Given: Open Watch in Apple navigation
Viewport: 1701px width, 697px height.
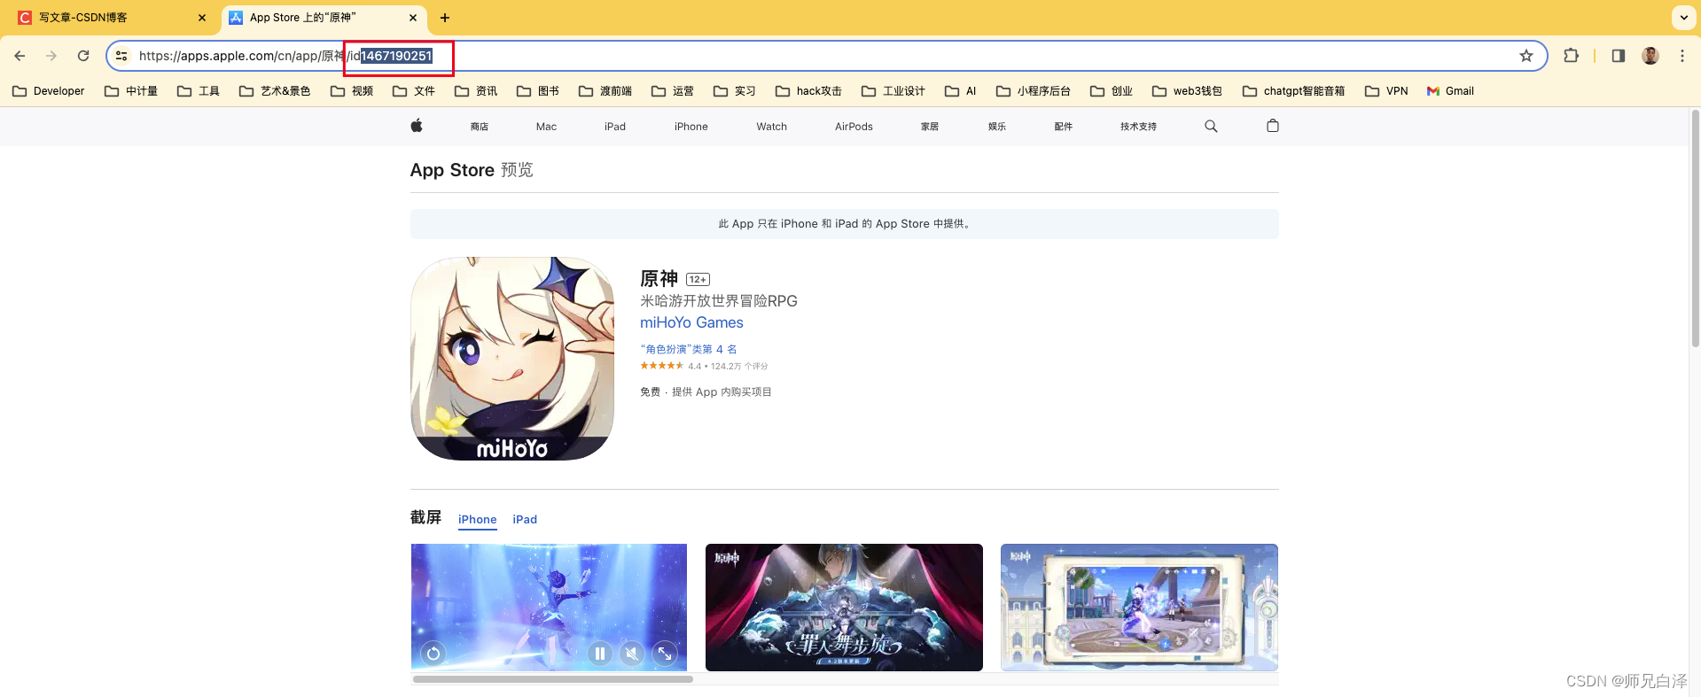Looking at the screenshot, I should (771, 127).
